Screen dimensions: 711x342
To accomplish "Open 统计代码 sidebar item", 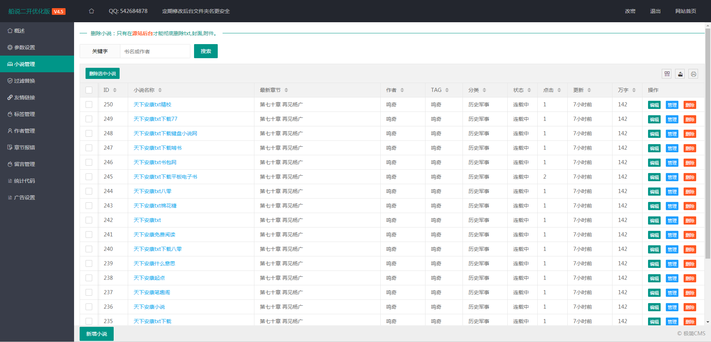I will pos(37,181).
